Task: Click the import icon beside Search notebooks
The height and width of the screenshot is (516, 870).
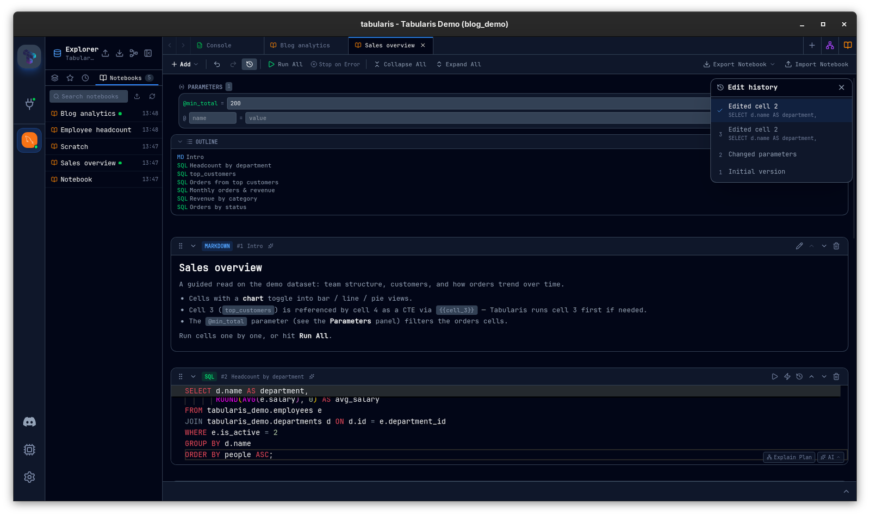Action: click(x=137, y=96)
